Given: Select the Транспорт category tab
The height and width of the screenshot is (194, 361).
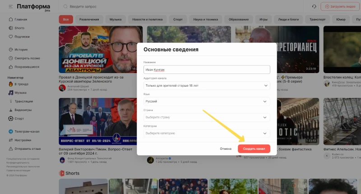Looking at the screenshot, I should (317, 19).
